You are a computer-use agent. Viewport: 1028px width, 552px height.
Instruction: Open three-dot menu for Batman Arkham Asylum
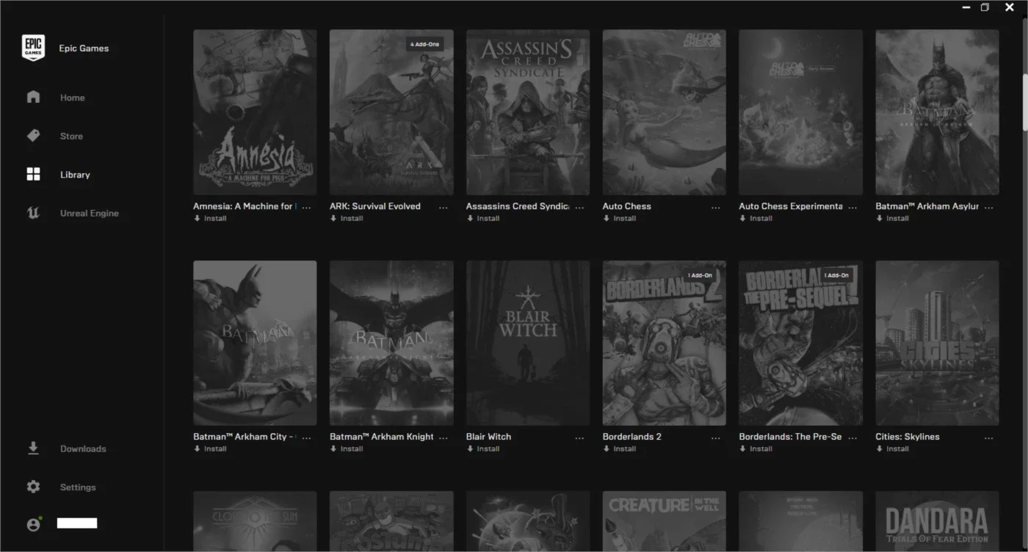(989, 208)
